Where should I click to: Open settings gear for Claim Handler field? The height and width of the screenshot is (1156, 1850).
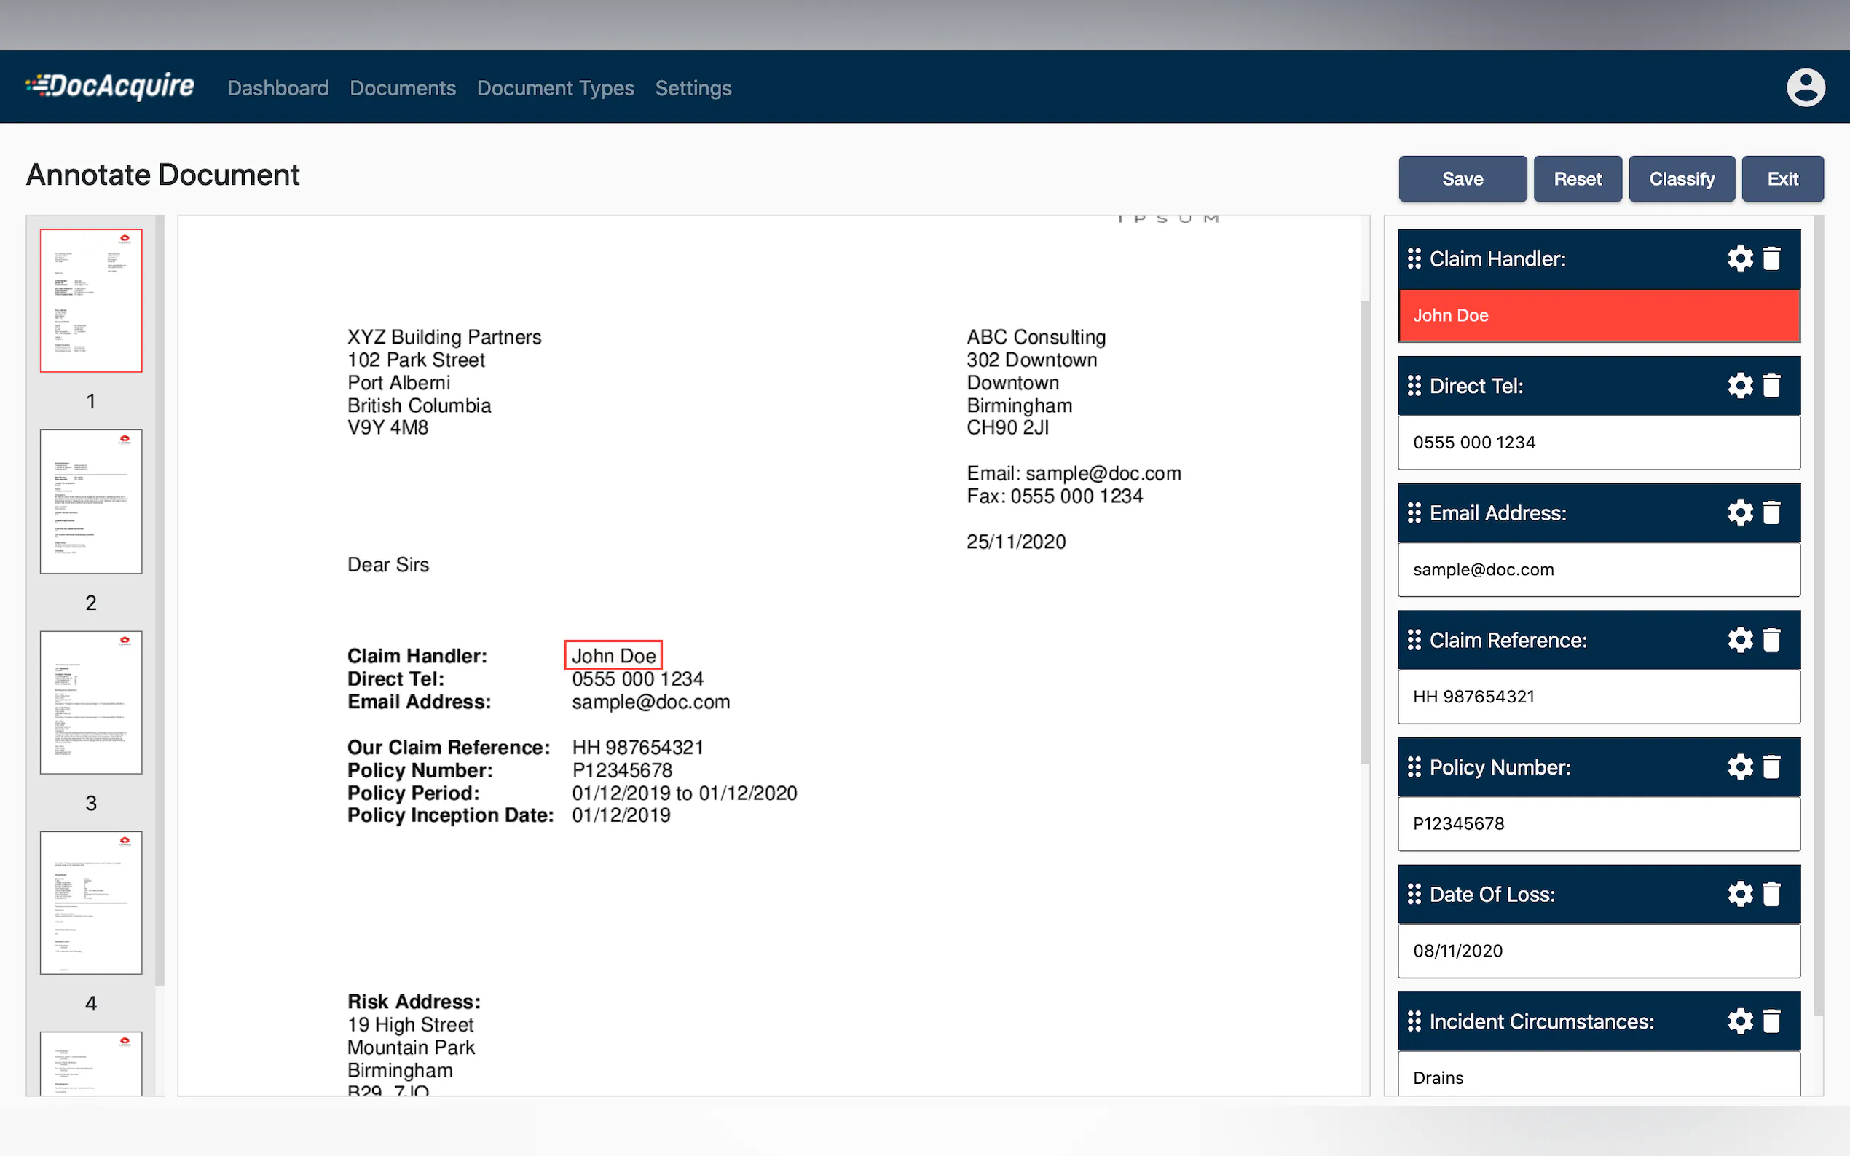click(x=1739, y=258)
